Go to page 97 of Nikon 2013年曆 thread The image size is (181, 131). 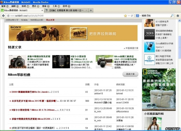tap(75, 101)
